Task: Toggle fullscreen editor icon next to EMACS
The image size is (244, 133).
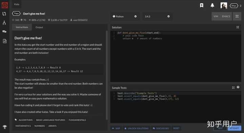Action: 237,16
